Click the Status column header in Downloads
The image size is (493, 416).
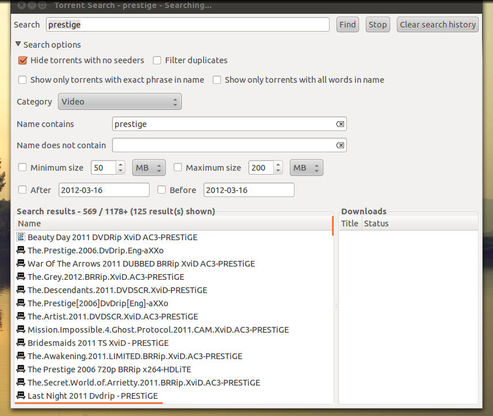(x=420, y=224)
